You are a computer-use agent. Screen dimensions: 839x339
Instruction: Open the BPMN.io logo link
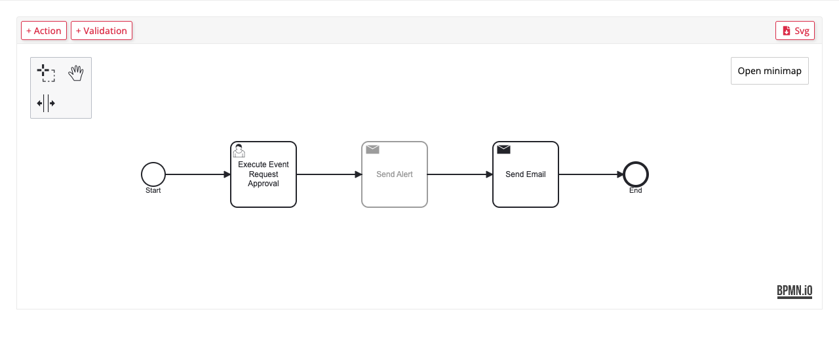[794, 292]
